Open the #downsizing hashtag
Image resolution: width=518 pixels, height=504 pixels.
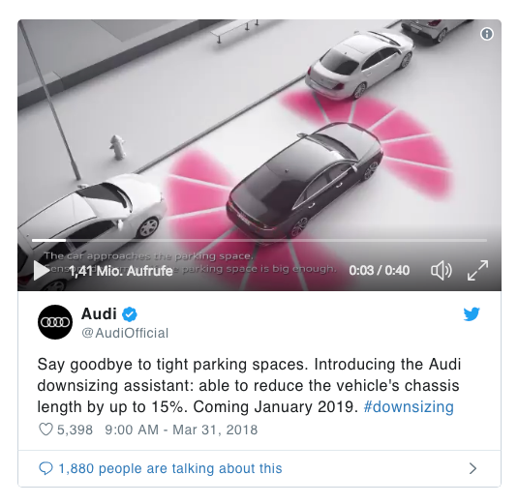pyautogui.click(x=409, y=406)
